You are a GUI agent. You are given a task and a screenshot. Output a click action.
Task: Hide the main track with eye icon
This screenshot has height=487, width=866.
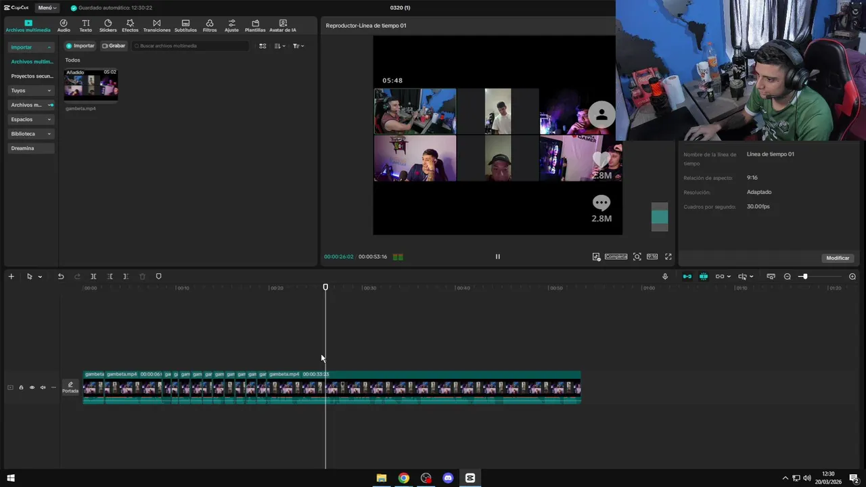pos(32,388)
